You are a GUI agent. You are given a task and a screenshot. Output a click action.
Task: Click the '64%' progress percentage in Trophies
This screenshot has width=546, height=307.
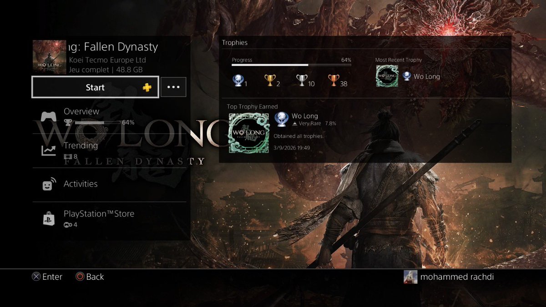coord(346,60)
